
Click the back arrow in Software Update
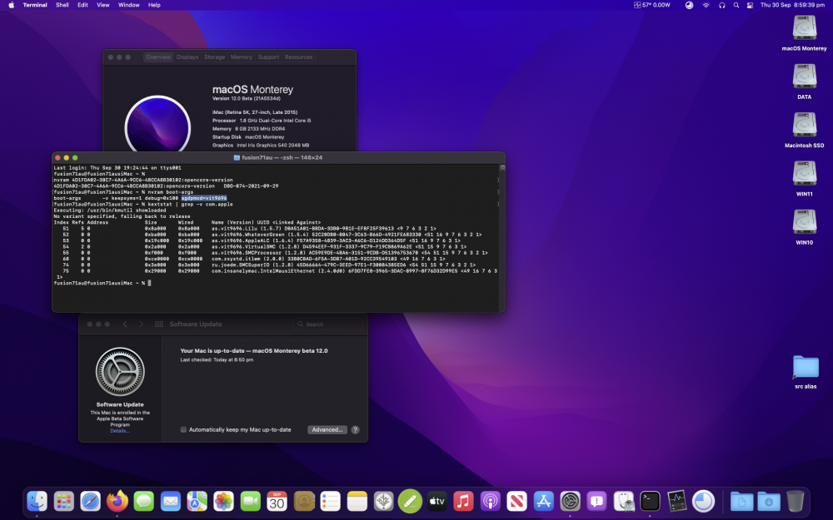tap(125, 324)
